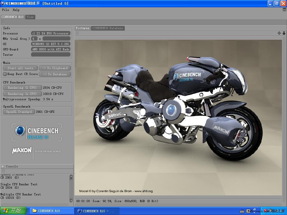The height and width of the screenshot is (215, 287).
Task: Click the Rendering (x CPU) button
Action: coord(22,94)
